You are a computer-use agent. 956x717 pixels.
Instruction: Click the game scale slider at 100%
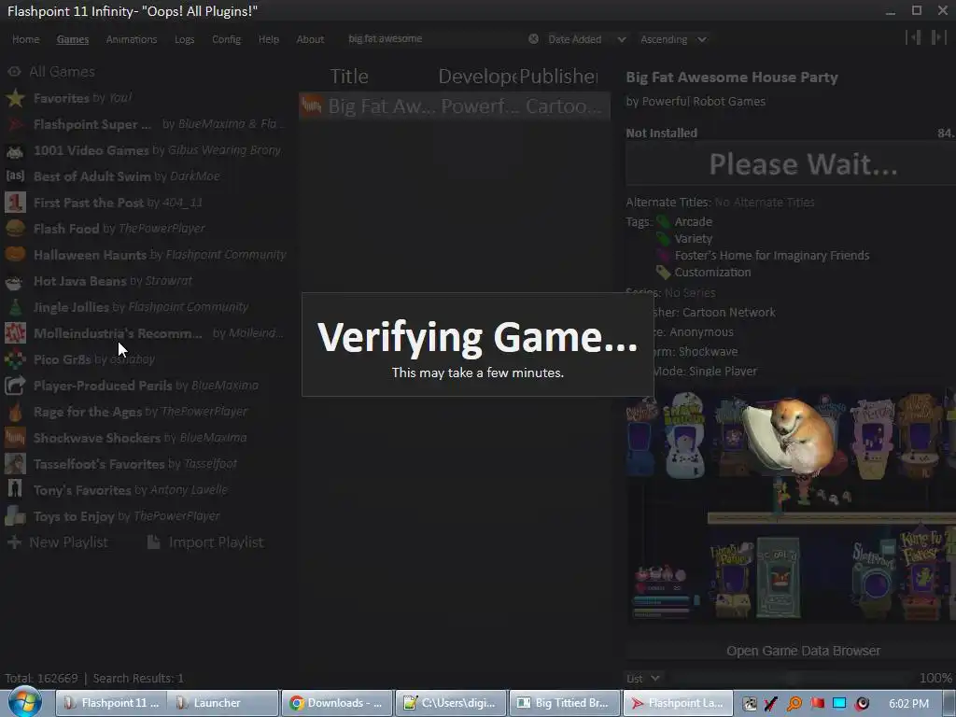click(792, 679)
